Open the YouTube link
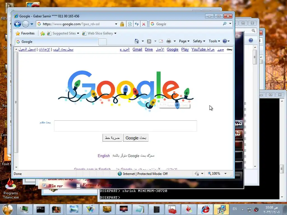Viewport: 287px width, 215px height. click(x=199, y=49)
